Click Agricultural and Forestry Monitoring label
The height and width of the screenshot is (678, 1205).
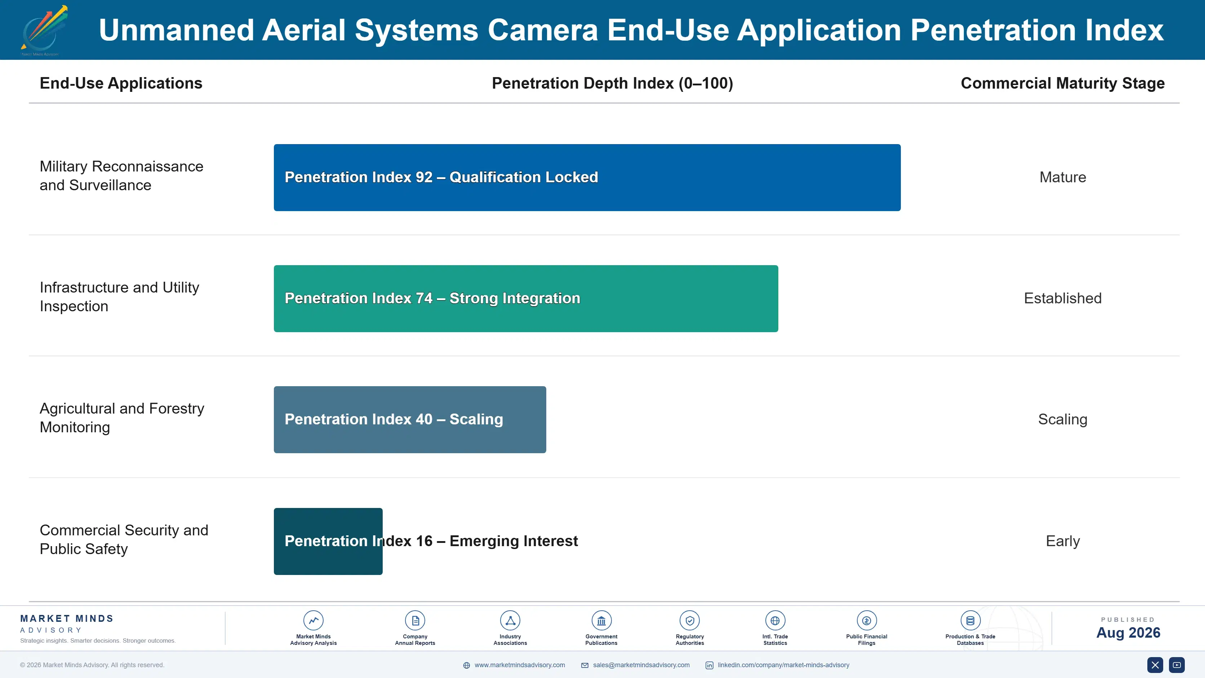click(x=122, y=418)
